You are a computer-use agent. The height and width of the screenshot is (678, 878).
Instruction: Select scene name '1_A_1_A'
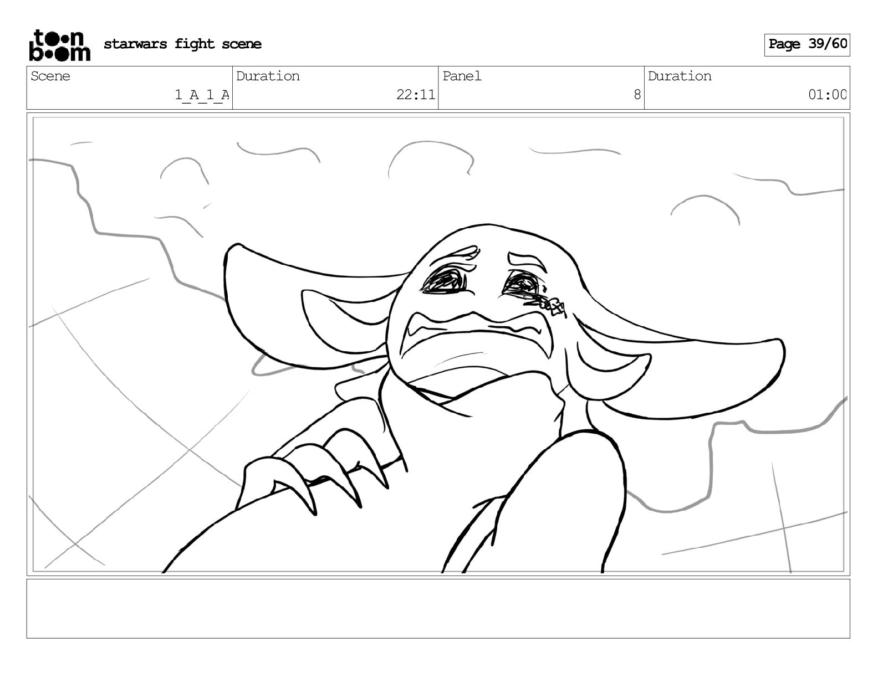[x=202, y=95]
